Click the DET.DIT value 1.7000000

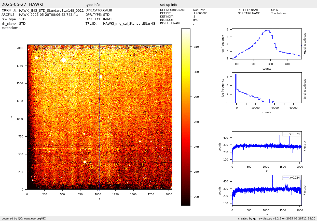coord(200,13)
